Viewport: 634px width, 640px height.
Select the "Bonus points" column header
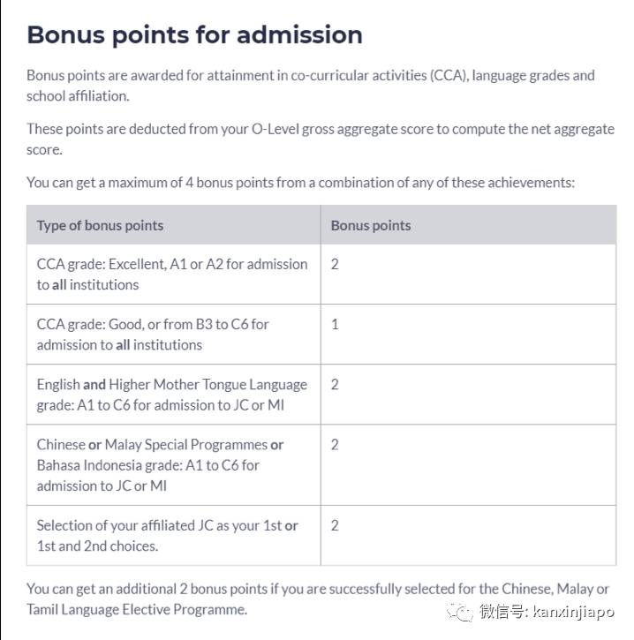tap(371, 225)
